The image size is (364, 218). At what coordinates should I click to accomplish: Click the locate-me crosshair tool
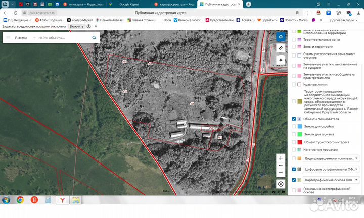click(281, 60)
